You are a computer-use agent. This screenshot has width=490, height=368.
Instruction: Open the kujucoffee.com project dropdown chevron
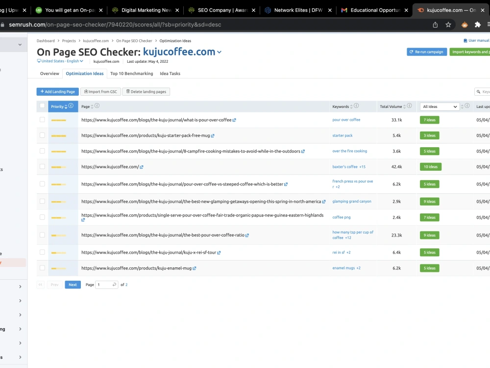click(x=220, y=53)
